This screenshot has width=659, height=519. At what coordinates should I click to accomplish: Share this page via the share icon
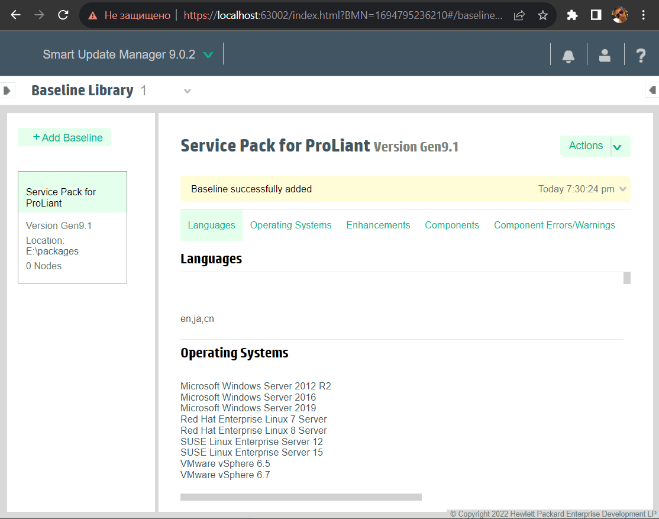[x=519, y=15]
